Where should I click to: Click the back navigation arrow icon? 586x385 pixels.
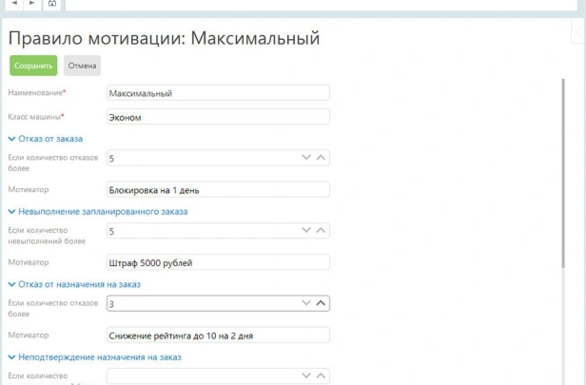(14, 4)
